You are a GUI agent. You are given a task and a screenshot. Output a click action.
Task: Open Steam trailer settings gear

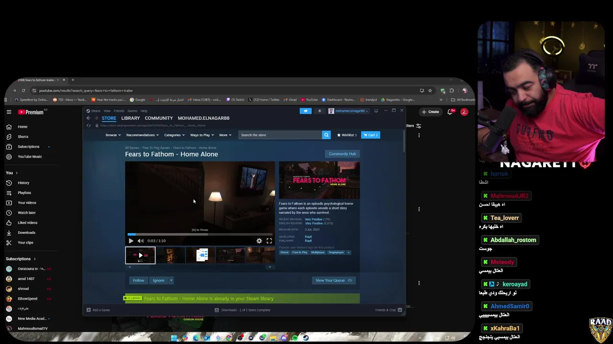coord(259,241)
